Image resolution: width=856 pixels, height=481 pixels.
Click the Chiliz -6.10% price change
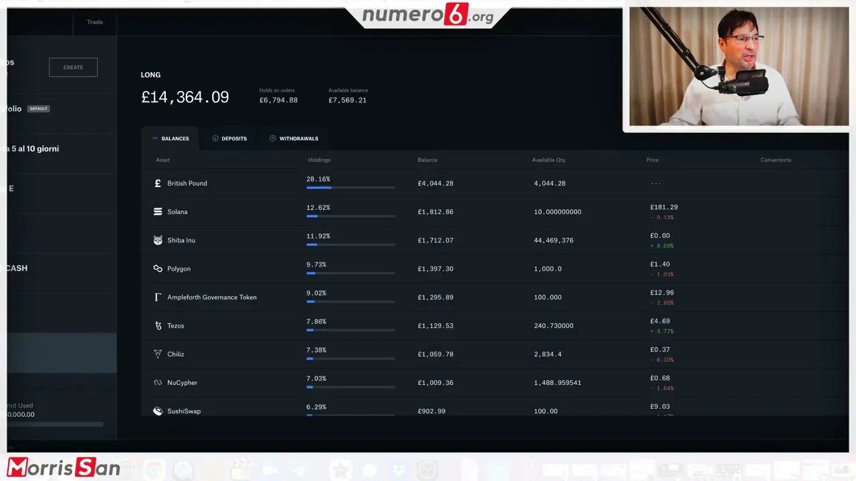(662, 360)
